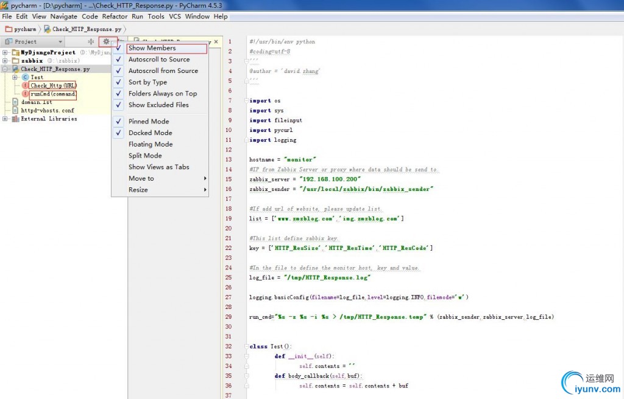The image size is (624, 399).
Task: Collapse the imports fold at line 7
Action: pos(246,100)
